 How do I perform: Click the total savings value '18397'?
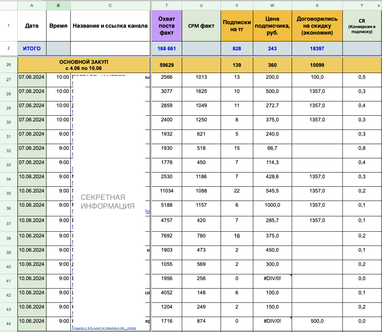tap(317, 48)
